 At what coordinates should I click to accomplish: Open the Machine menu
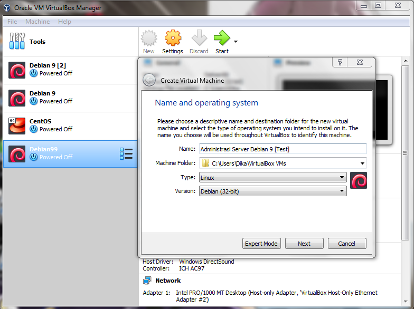(37, 22)
